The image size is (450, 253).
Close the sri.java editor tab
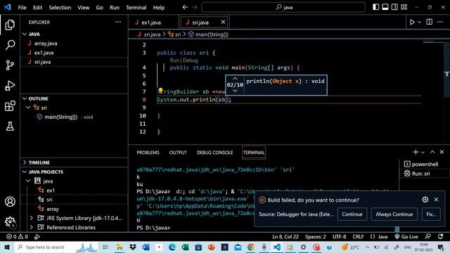[x=223, y=22]
